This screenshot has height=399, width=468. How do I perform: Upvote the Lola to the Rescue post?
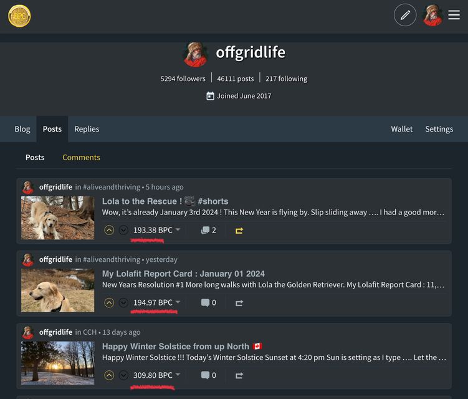coord(109,230)
